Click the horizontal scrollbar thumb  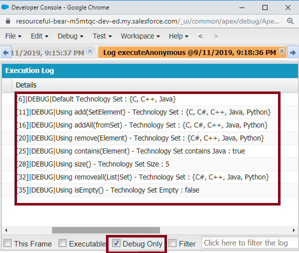[106, 230]
